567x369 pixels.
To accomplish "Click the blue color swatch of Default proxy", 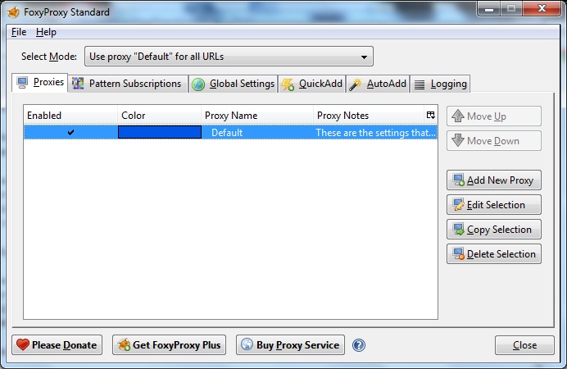I will point(160,132).
